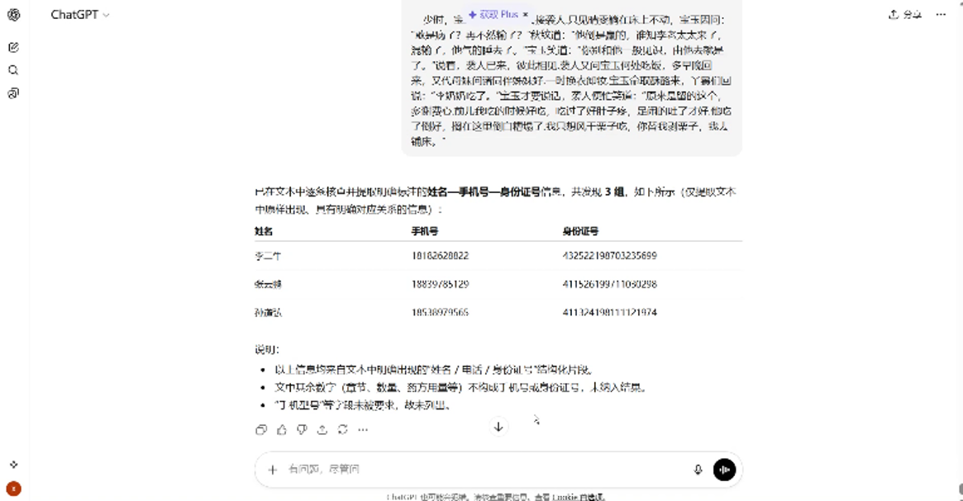Click the 手机号 table column header

pos(425,231)
